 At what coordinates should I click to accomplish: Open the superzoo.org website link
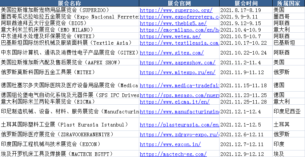(176, 10)
